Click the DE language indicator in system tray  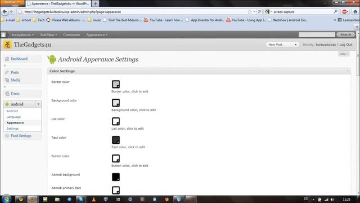tap(306, 199)
